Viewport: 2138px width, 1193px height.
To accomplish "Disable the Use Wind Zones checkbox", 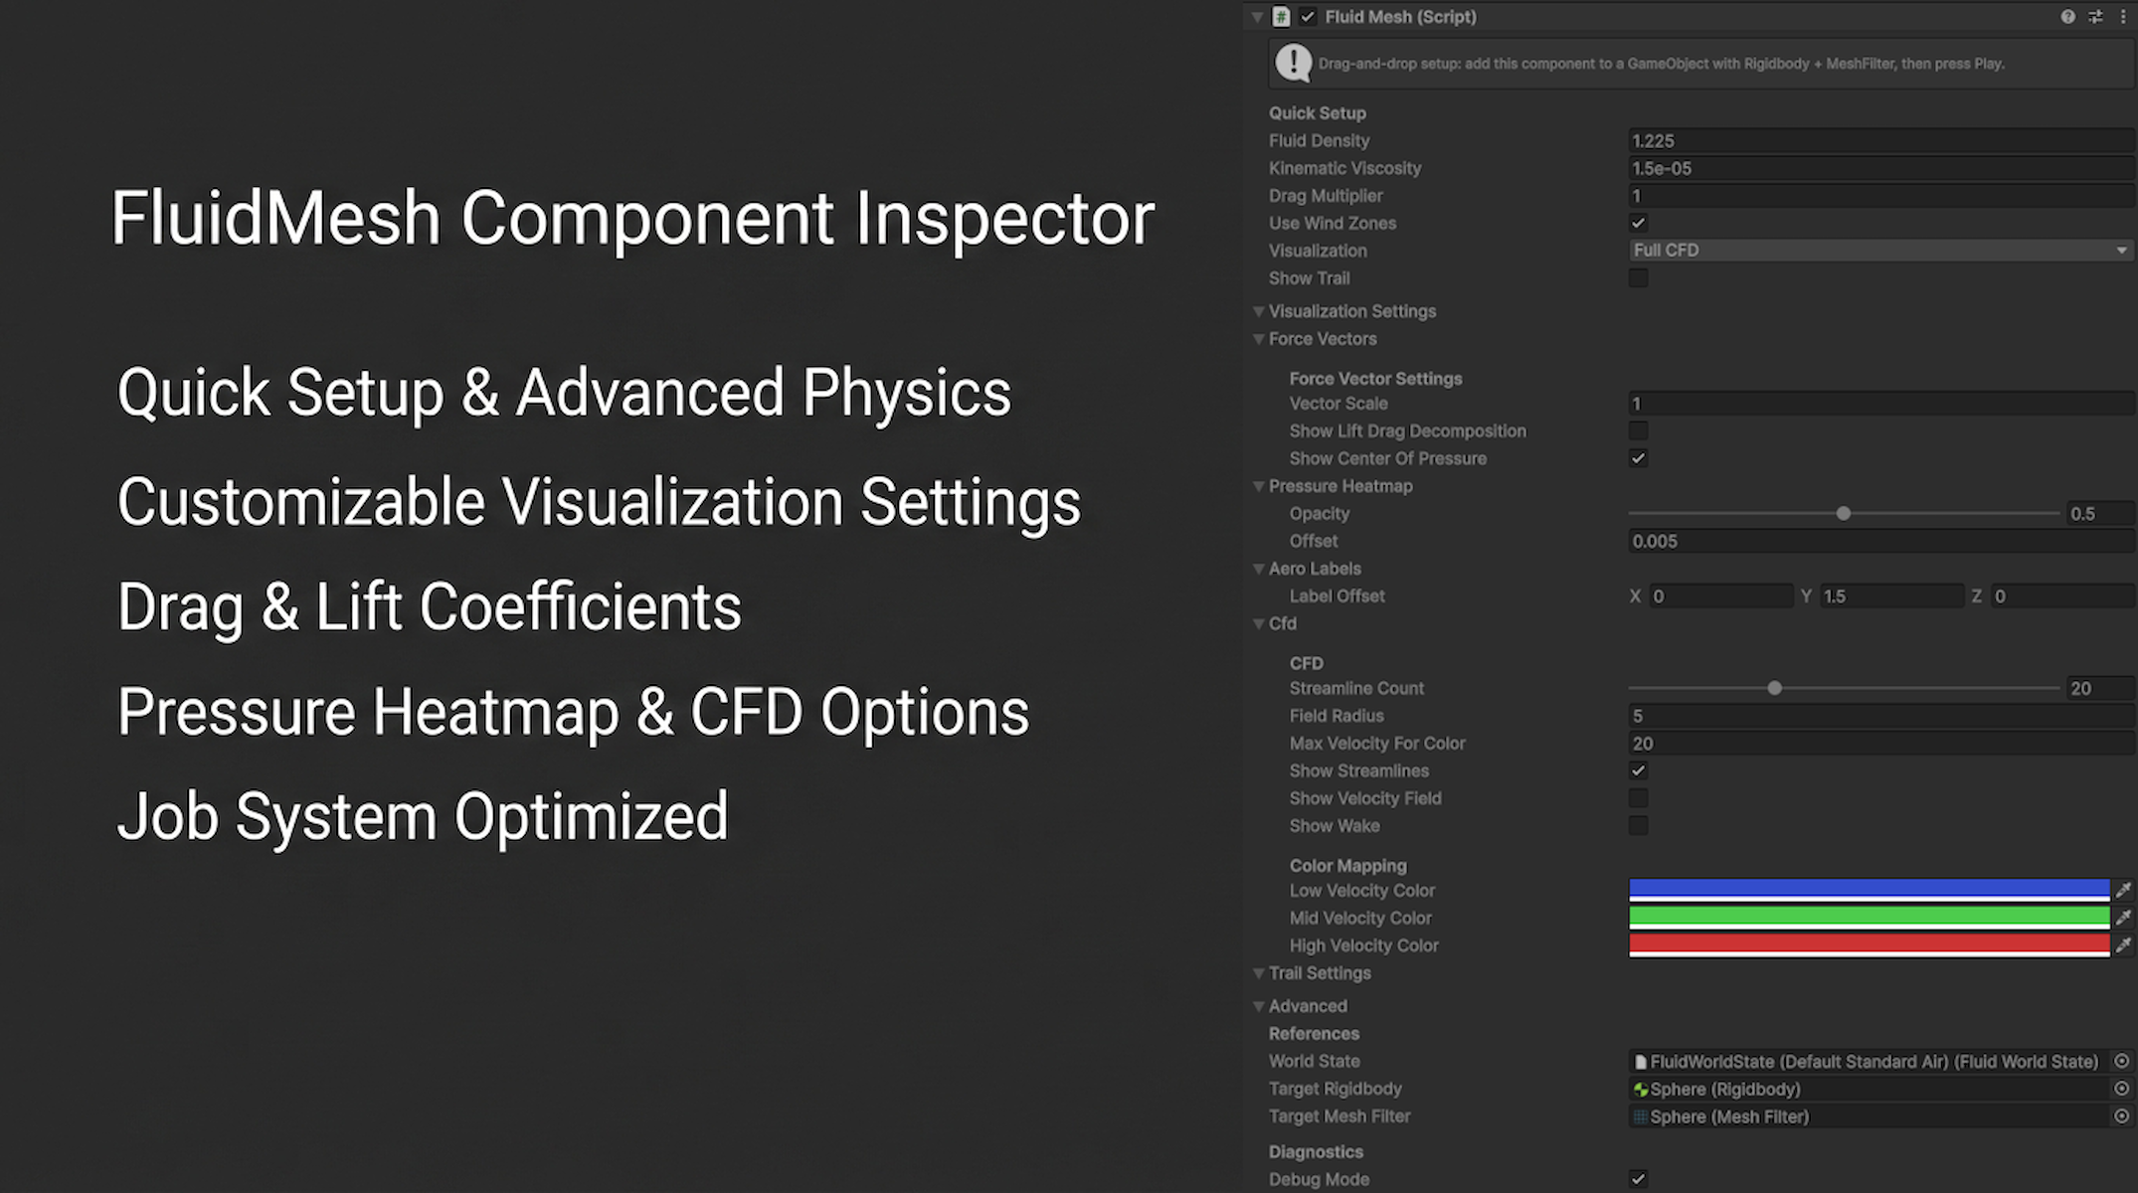I will (x=1639, y=224).
